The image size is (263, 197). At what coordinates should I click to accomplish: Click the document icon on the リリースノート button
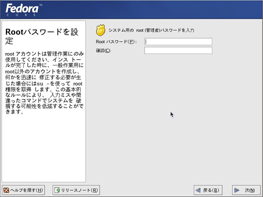tap(57, 190)
